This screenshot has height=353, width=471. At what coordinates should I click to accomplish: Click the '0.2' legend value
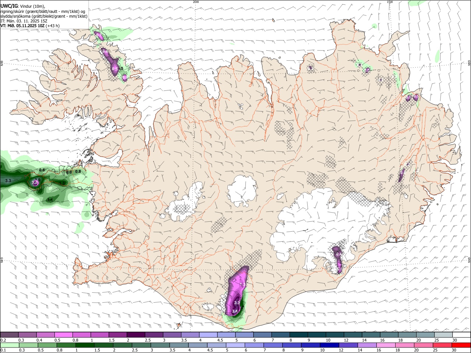pyautogui.click(x=3, y=340)
